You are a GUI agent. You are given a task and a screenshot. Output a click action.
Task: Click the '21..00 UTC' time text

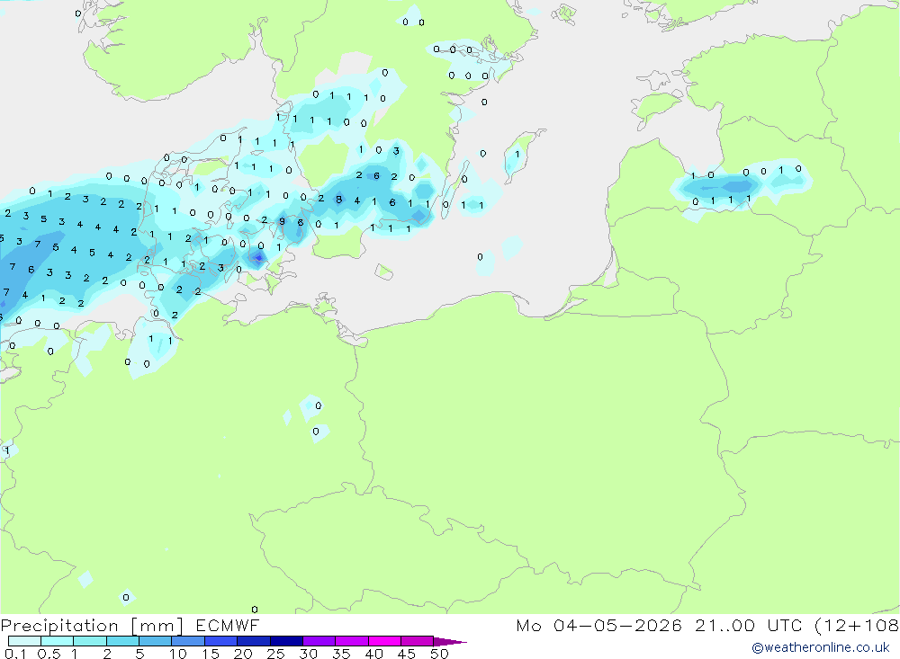point(748,625)
